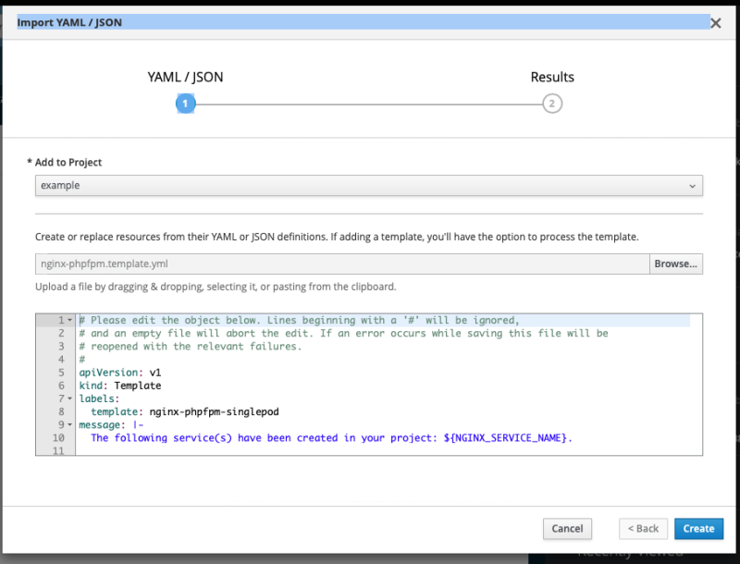The width and height of the screenshot is (740, 564).
Task: Click the '# and an empty file' comment line
Action: [343, 334]
